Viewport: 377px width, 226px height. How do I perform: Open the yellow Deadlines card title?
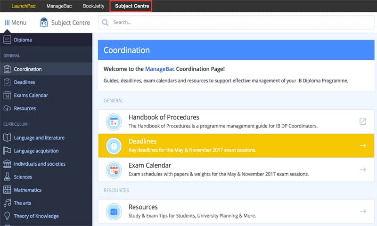[x=143, y=141]
